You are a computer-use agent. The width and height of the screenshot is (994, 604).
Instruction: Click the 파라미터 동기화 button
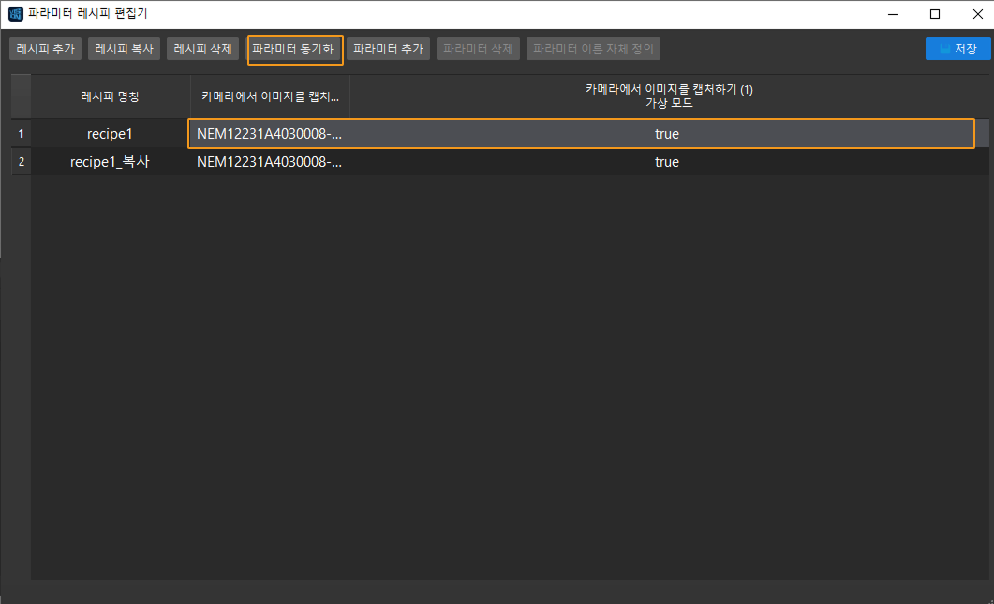[293, 49]
